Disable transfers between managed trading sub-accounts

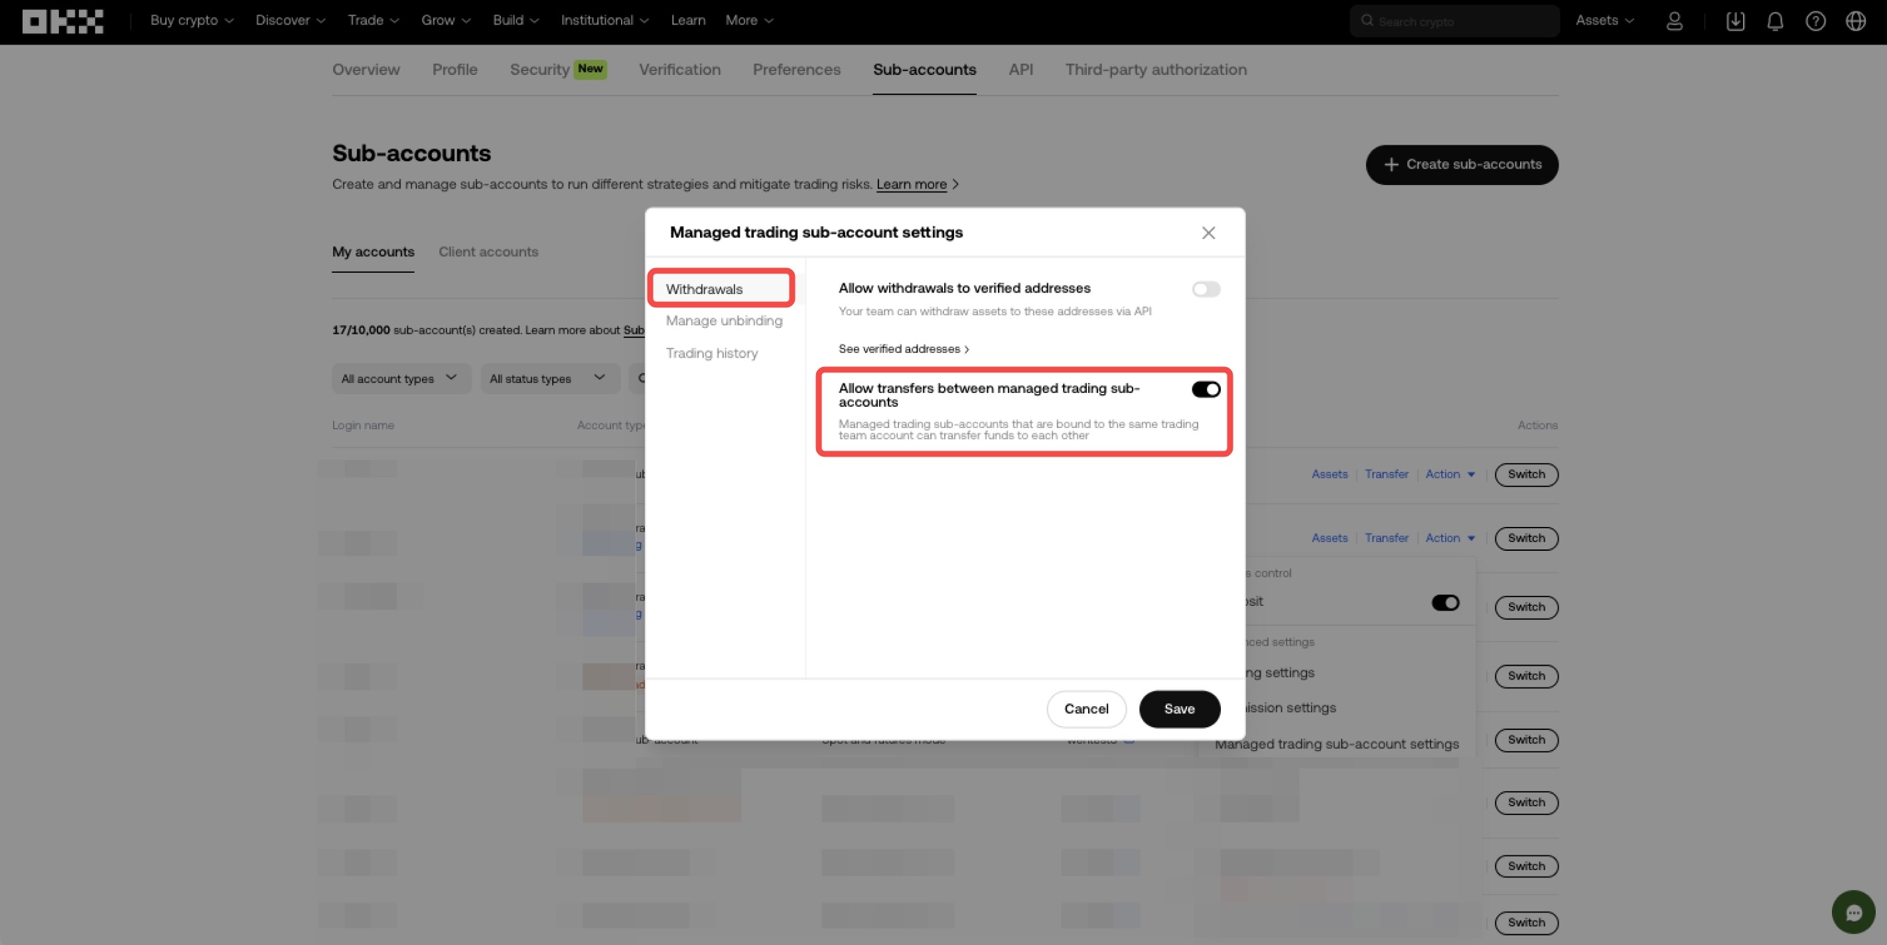[x=1205, y=390]
